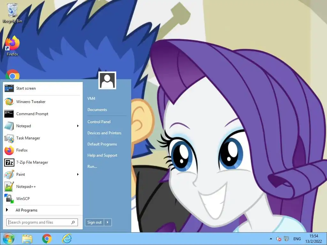Click the Command Prompt icon
The width and height of the screenshot is (327, 245).
[x=9, y=114]
